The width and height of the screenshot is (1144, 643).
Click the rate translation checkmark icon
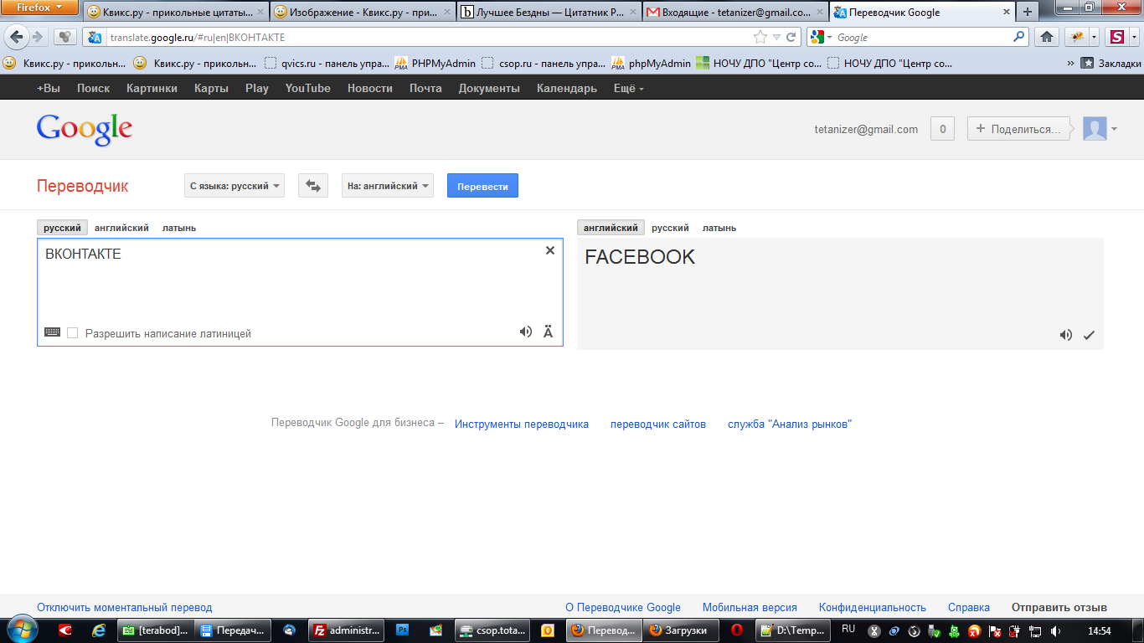1089,335
